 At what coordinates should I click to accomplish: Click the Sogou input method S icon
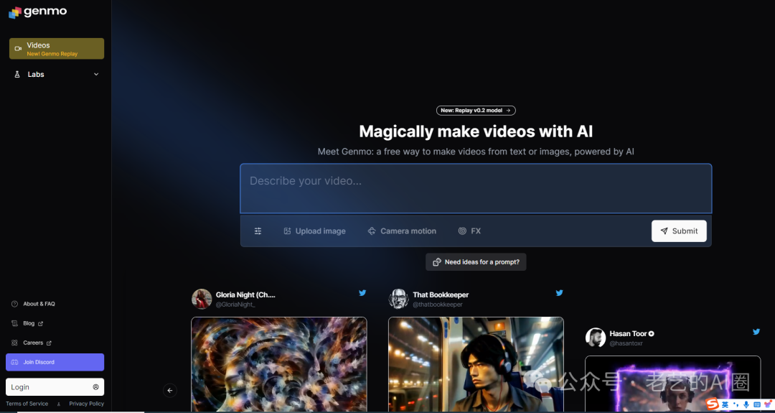(x=713, y=404)
